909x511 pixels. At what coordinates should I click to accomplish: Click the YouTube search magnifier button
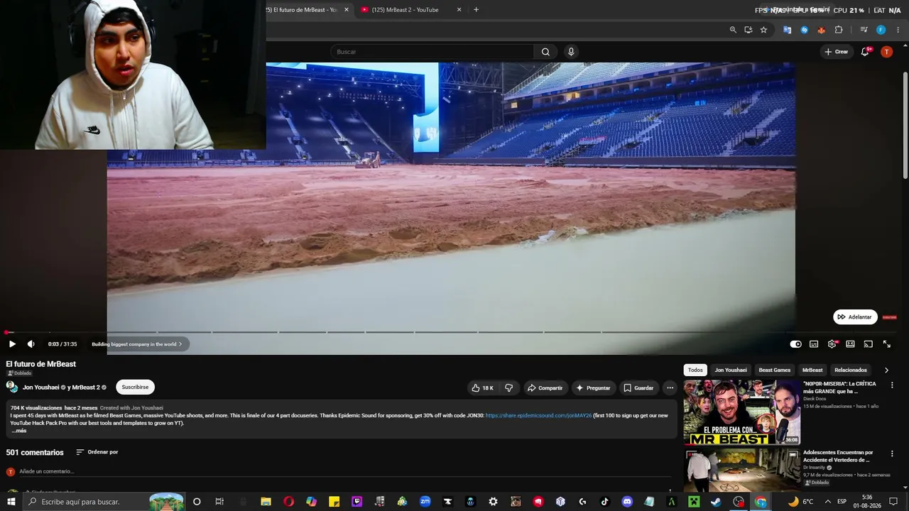[545, 52]
